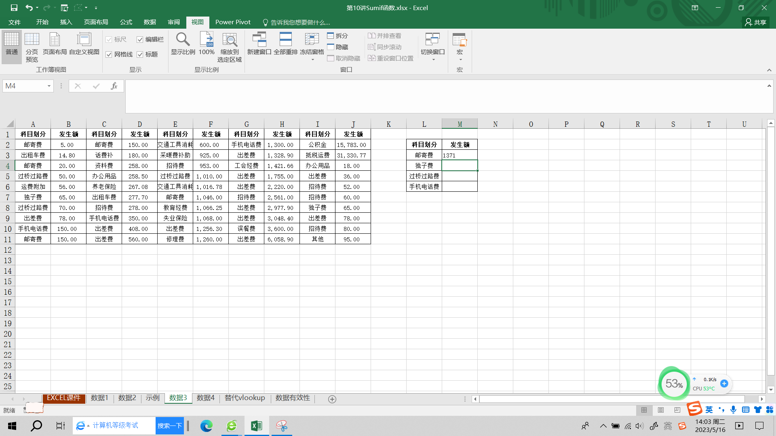Uncheck the Formula Bar (编辑栏) checkbox
Viewport: 776px width, 436px height.
140,39
